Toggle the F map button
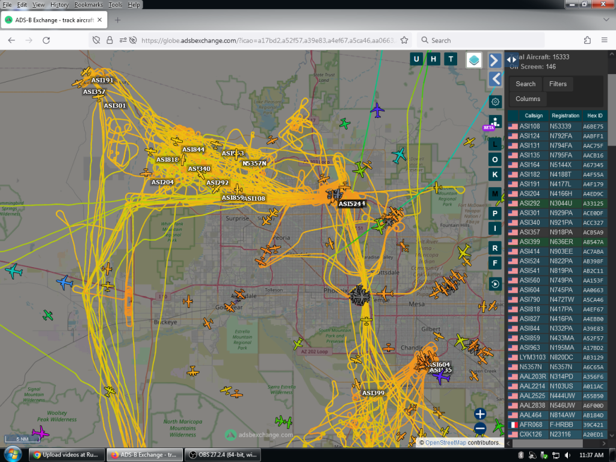 [495, 263]
